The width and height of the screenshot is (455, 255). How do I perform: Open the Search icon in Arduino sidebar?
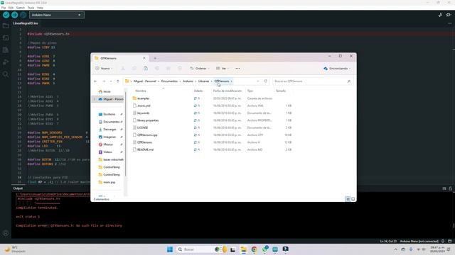[6, 74]
